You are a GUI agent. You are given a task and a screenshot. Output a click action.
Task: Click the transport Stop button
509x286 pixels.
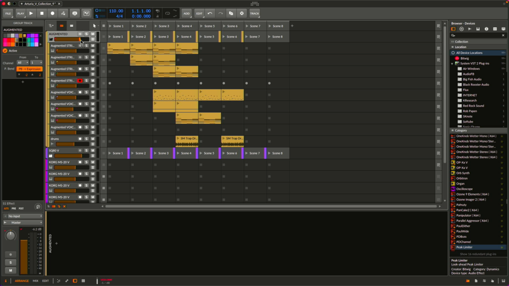tap(42, 14)
